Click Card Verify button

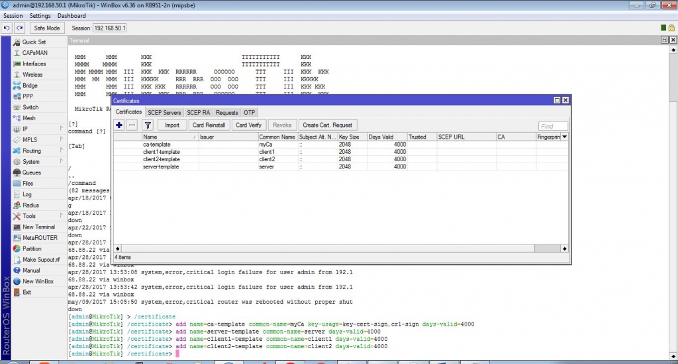coord(249,125)
